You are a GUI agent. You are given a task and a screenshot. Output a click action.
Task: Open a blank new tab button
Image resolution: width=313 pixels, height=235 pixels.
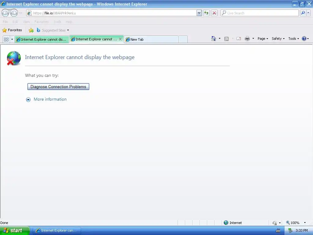pos(183,39)
